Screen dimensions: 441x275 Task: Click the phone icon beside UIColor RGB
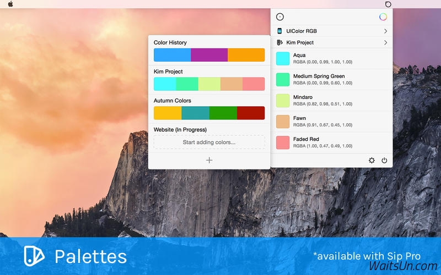(x=279, y=31)
